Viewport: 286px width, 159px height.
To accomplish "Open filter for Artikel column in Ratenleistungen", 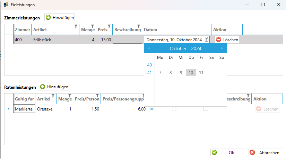I will coord(53,96).
